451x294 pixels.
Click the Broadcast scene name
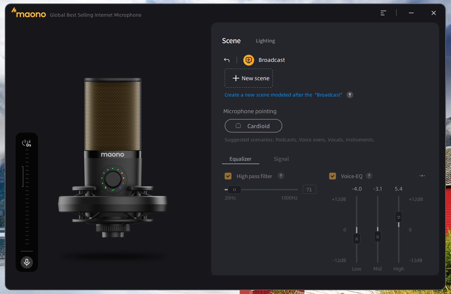[272, 60]
